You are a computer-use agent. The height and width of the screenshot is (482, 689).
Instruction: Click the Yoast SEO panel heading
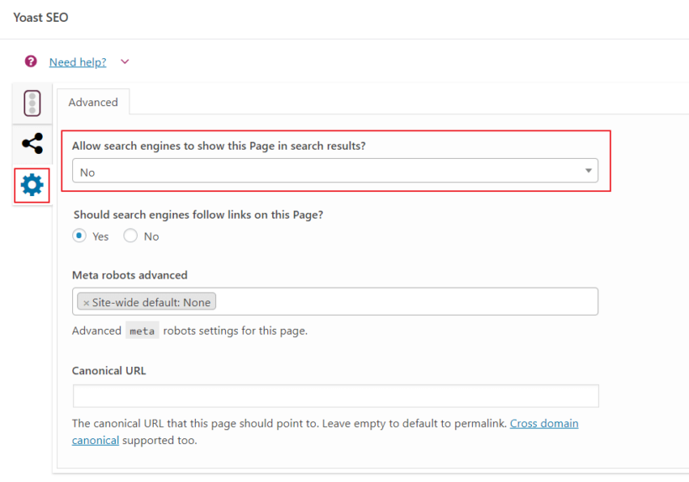40,18
